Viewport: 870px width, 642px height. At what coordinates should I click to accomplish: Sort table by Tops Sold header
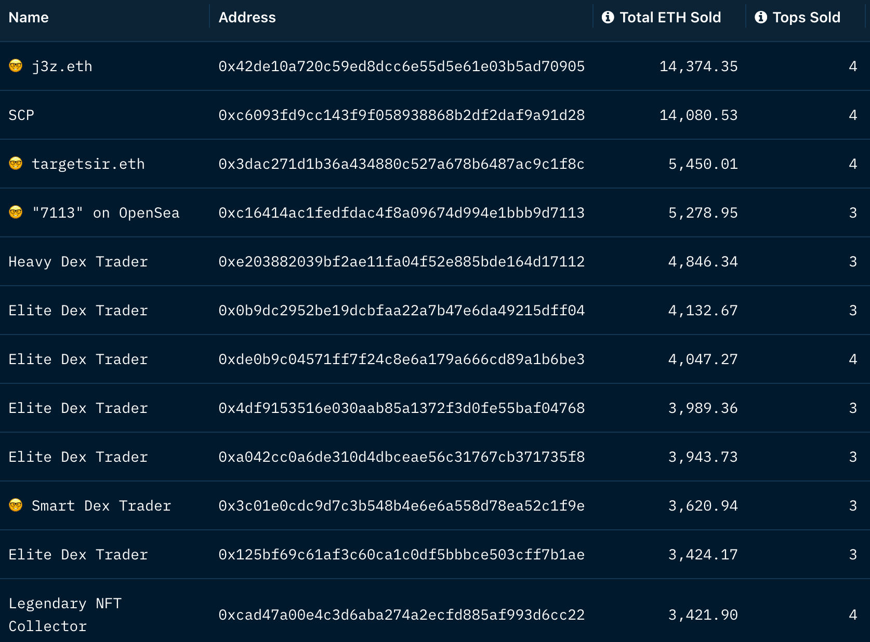coord(806,18)
